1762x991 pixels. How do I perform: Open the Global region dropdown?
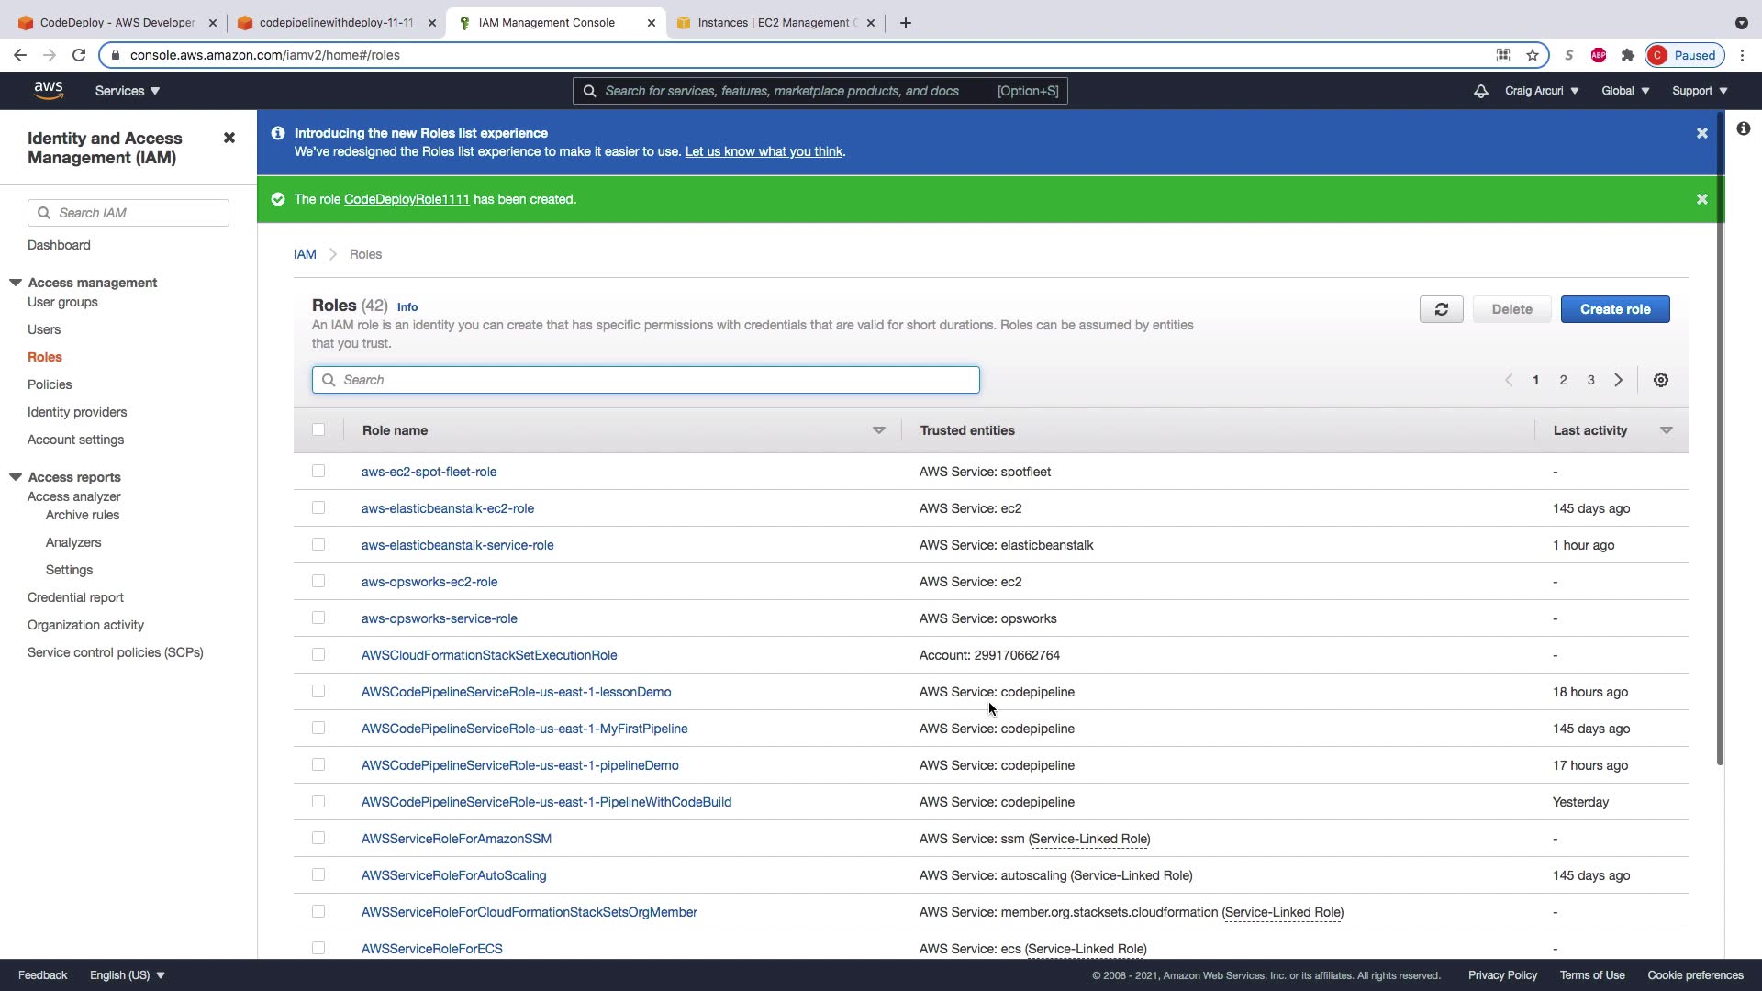[1624, 91]
